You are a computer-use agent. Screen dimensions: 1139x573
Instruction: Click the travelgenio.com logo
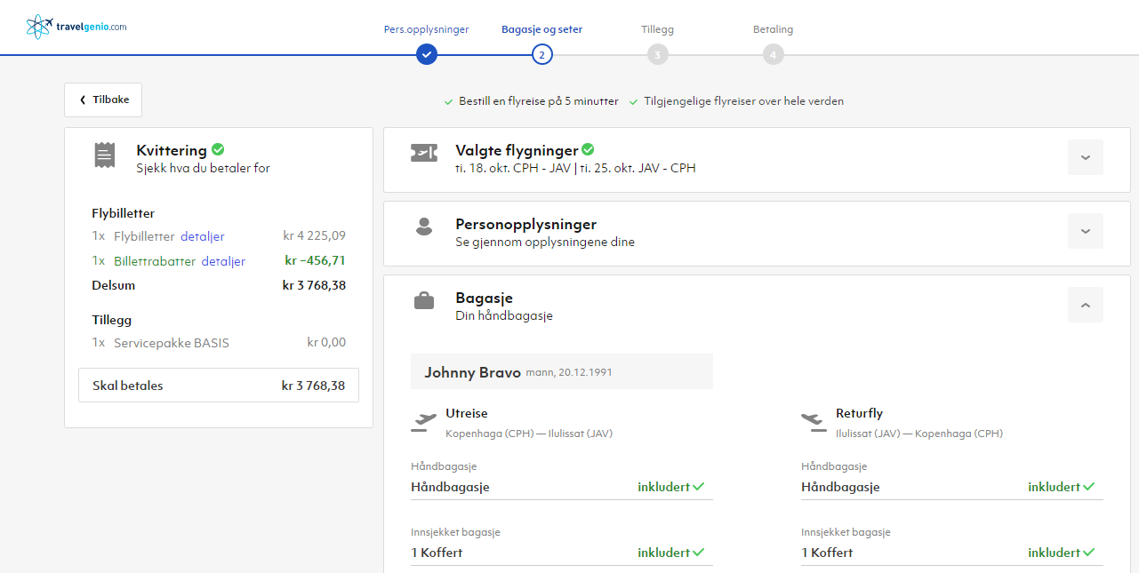click(76, 27)
